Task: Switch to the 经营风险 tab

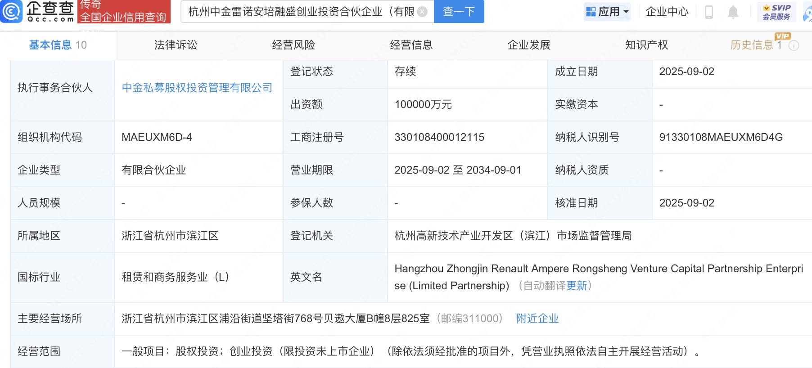Action: [x=293, y=45]
